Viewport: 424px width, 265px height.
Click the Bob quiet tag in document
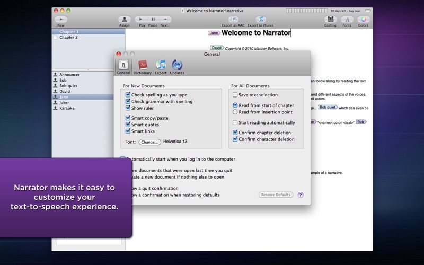coord(328,107)
